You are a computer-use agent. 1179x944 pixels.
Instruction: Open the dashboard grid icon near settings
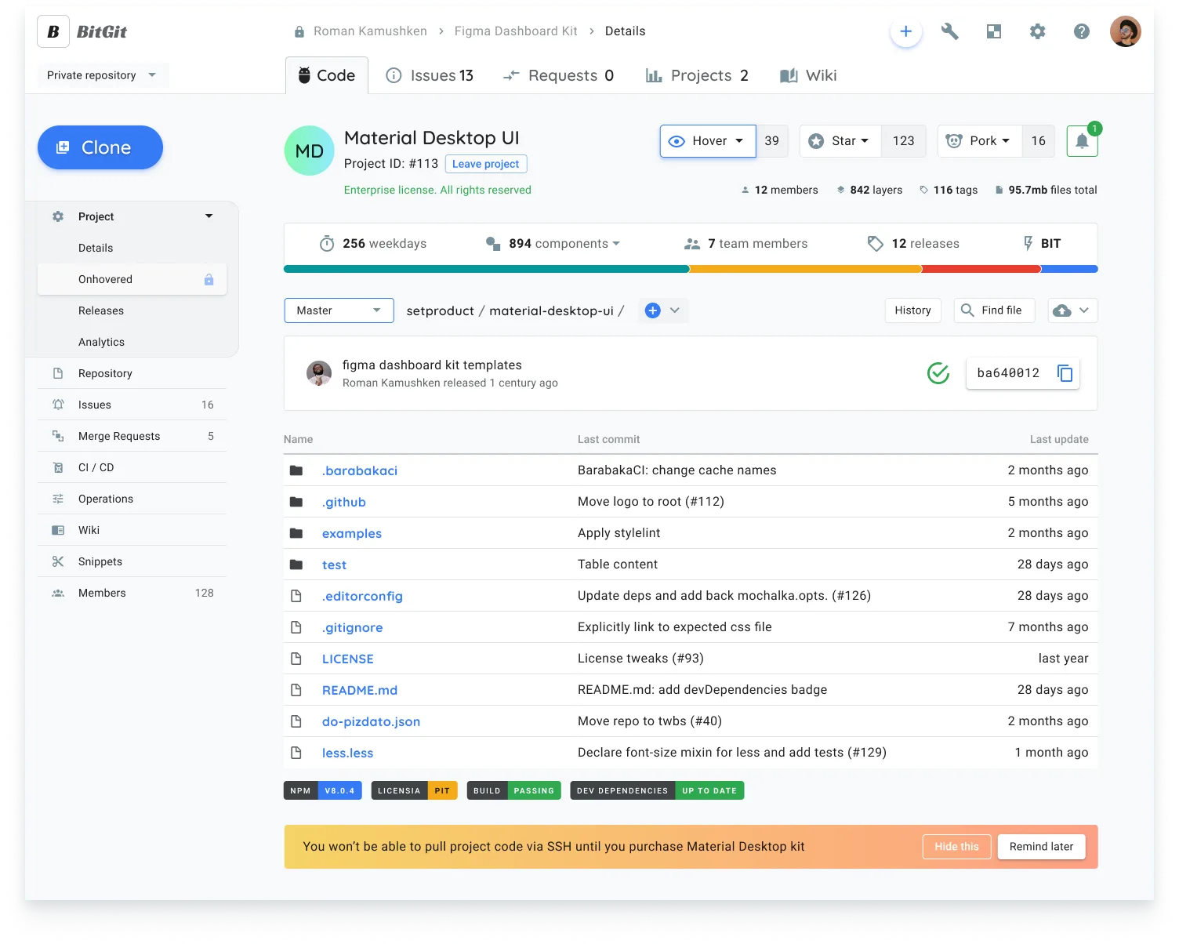[x=993, y=31]
